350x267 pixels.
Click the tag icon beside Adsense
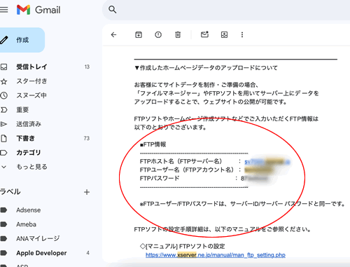click(x=3, y=210)
